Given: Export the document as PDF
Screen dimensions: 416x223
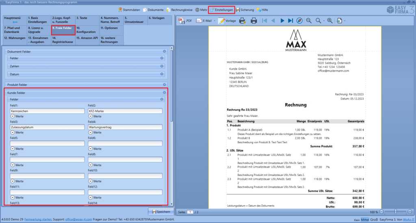Looking at the screenshot, I should [185, 21].
